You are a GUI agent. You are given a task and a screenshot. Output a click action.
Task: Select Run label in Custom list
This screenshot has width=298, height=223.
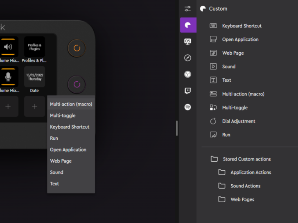point(226,135)
